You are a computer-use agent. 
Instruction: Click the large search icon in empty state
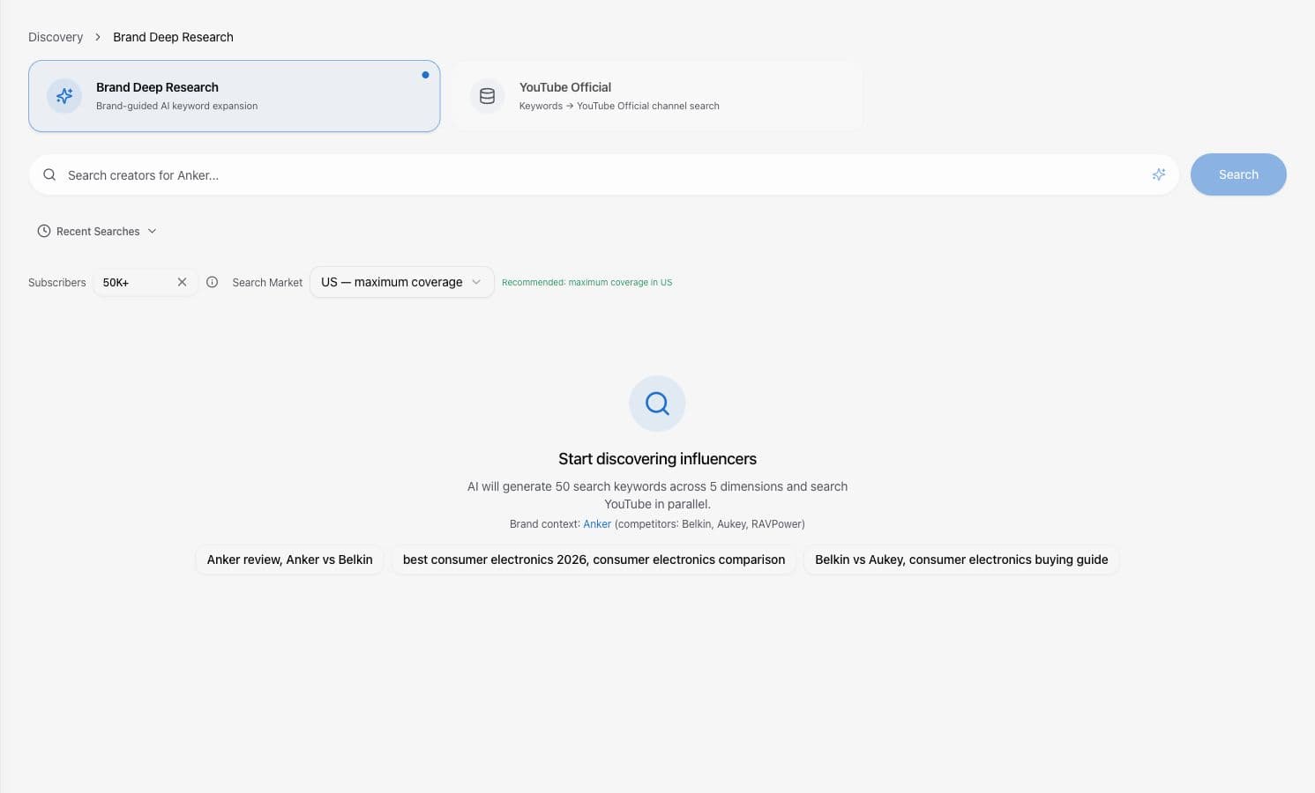coord(657,404)
